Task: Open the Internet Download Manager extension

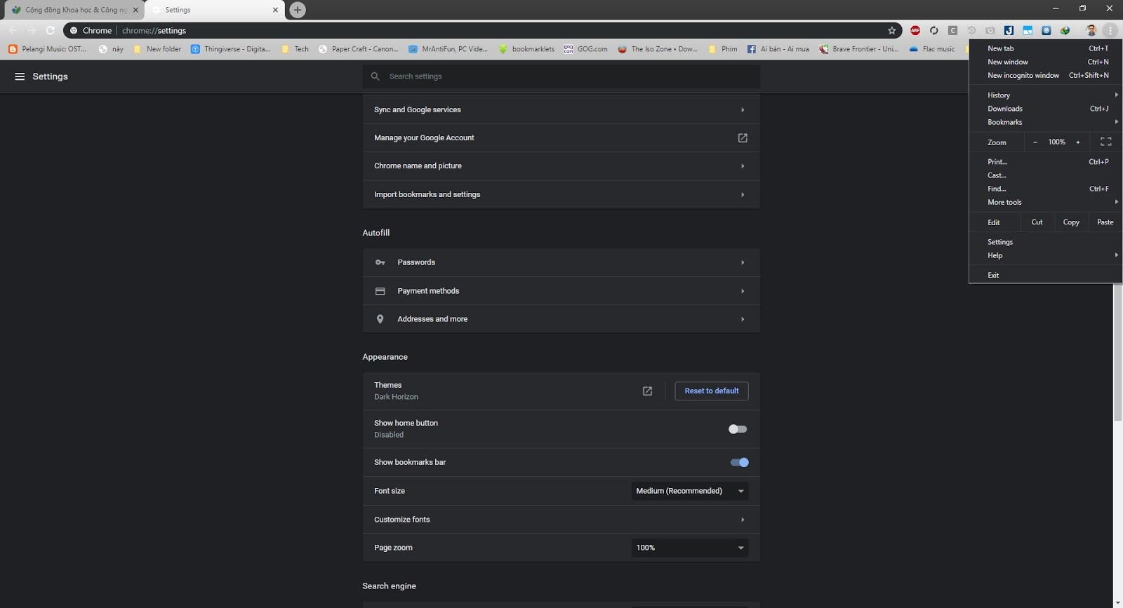Action: coord(1065,30)
